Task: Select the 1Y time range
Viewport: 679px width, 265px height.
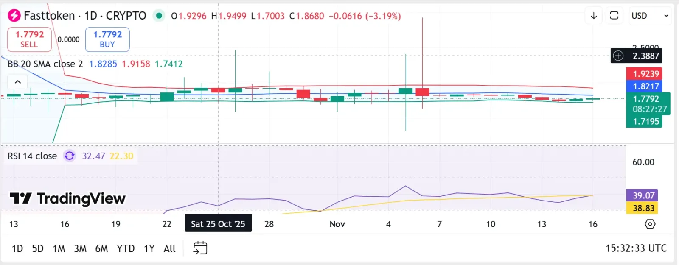Action: [x=149, y=248]
